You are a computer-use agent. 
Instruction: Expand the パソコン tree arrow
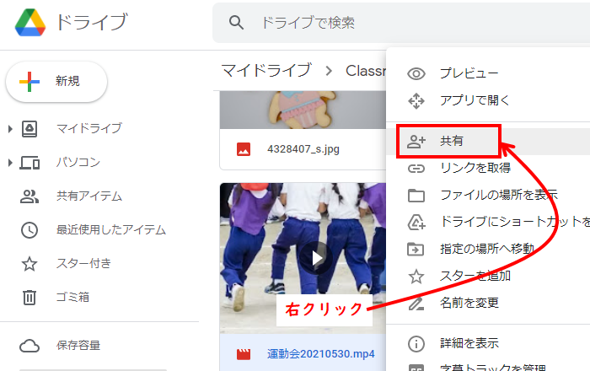(10, 162)
